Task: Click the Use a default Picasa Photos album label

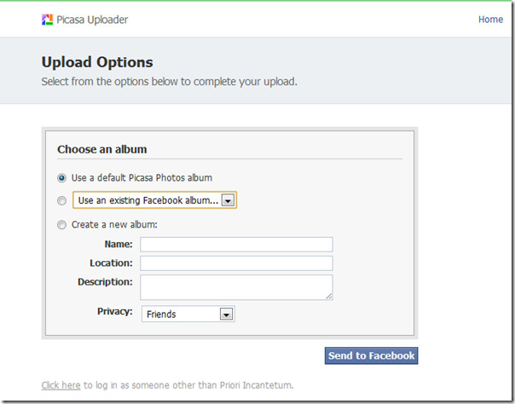Action: 142,178
